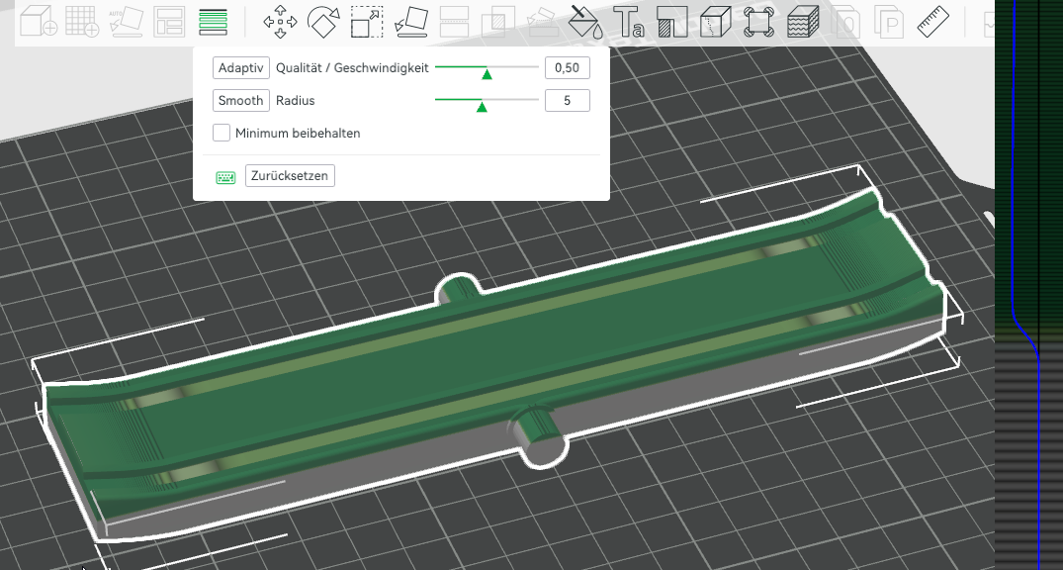This screenshot has height=570, width=1063.
Task: Select the Text shape tool
Action: pos(629,22)
